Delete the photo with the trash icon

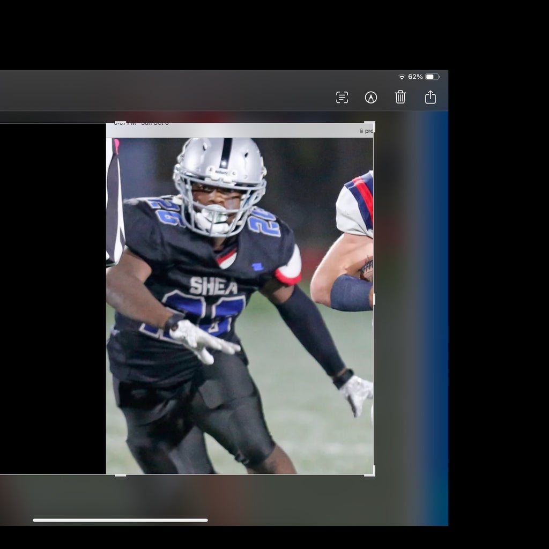click(400, 97)
